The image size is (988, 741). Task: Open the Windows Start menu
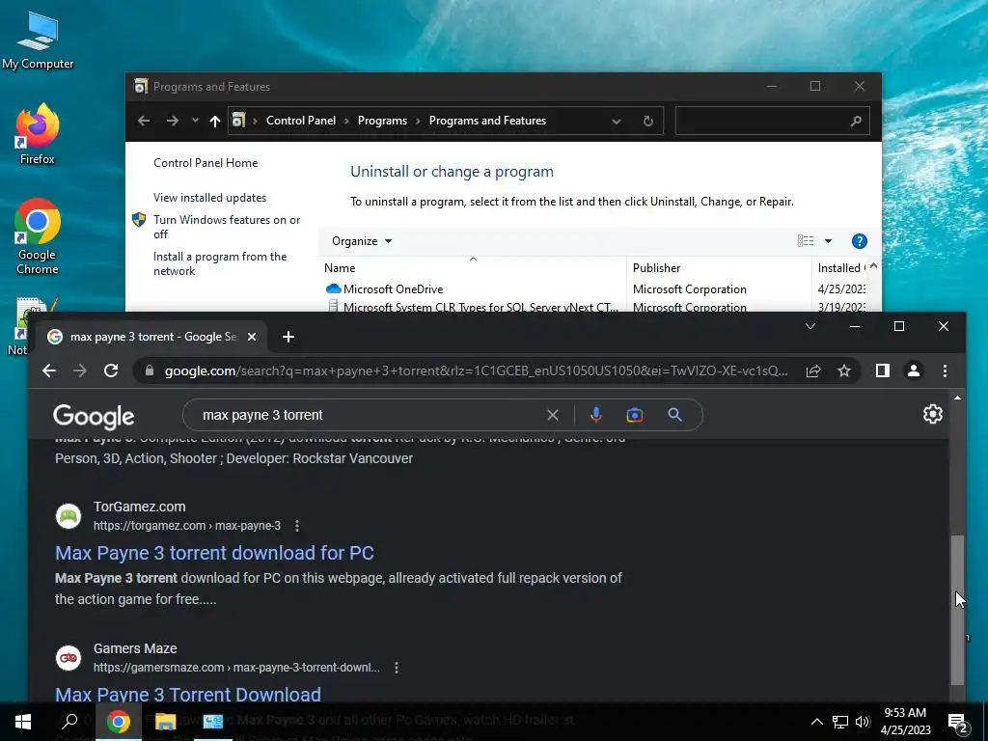point(23,722)
